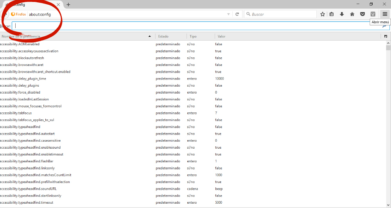Click the reload page button
This screenshot has width=391, height=208.
point(237,14)
